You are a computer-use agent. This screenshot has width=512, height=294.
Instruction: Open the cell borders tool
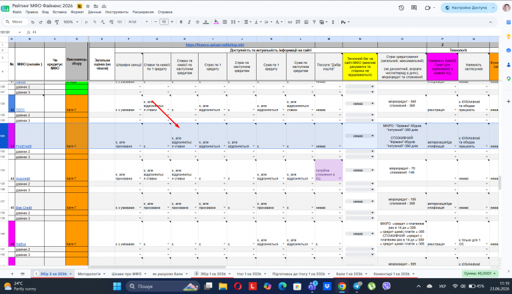(225, 22)
